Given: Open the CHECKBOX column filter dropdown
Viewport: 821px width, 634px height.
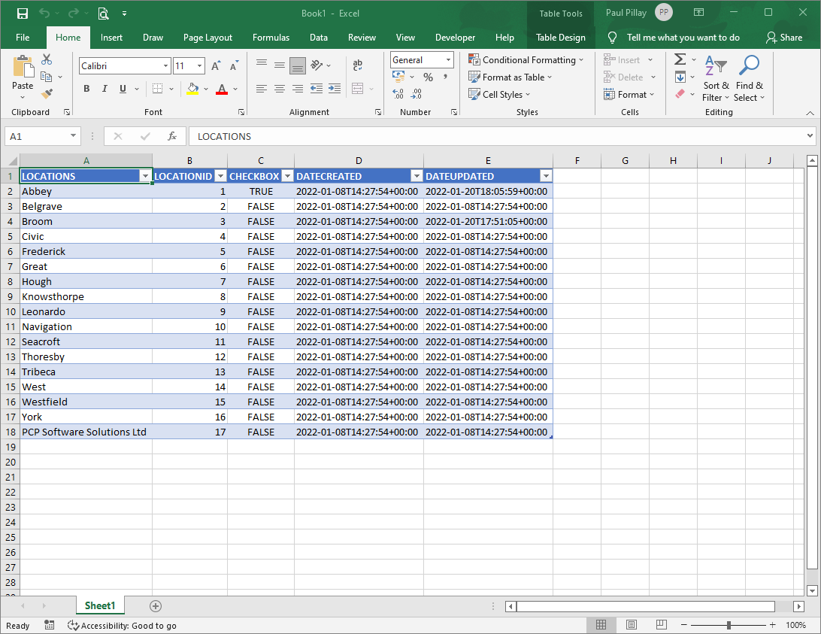Looking at the screenshot, I should [x=287, y=176].
